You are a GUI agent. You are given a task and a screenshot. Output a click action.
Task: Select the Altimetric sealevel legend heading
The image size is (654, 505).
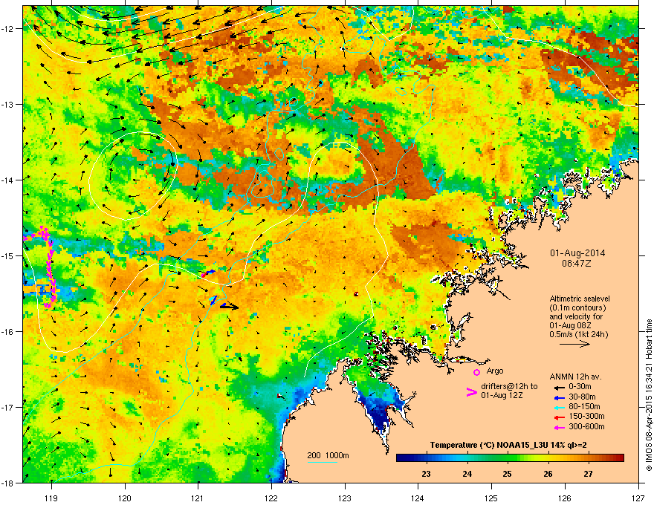tap(580, 299)
